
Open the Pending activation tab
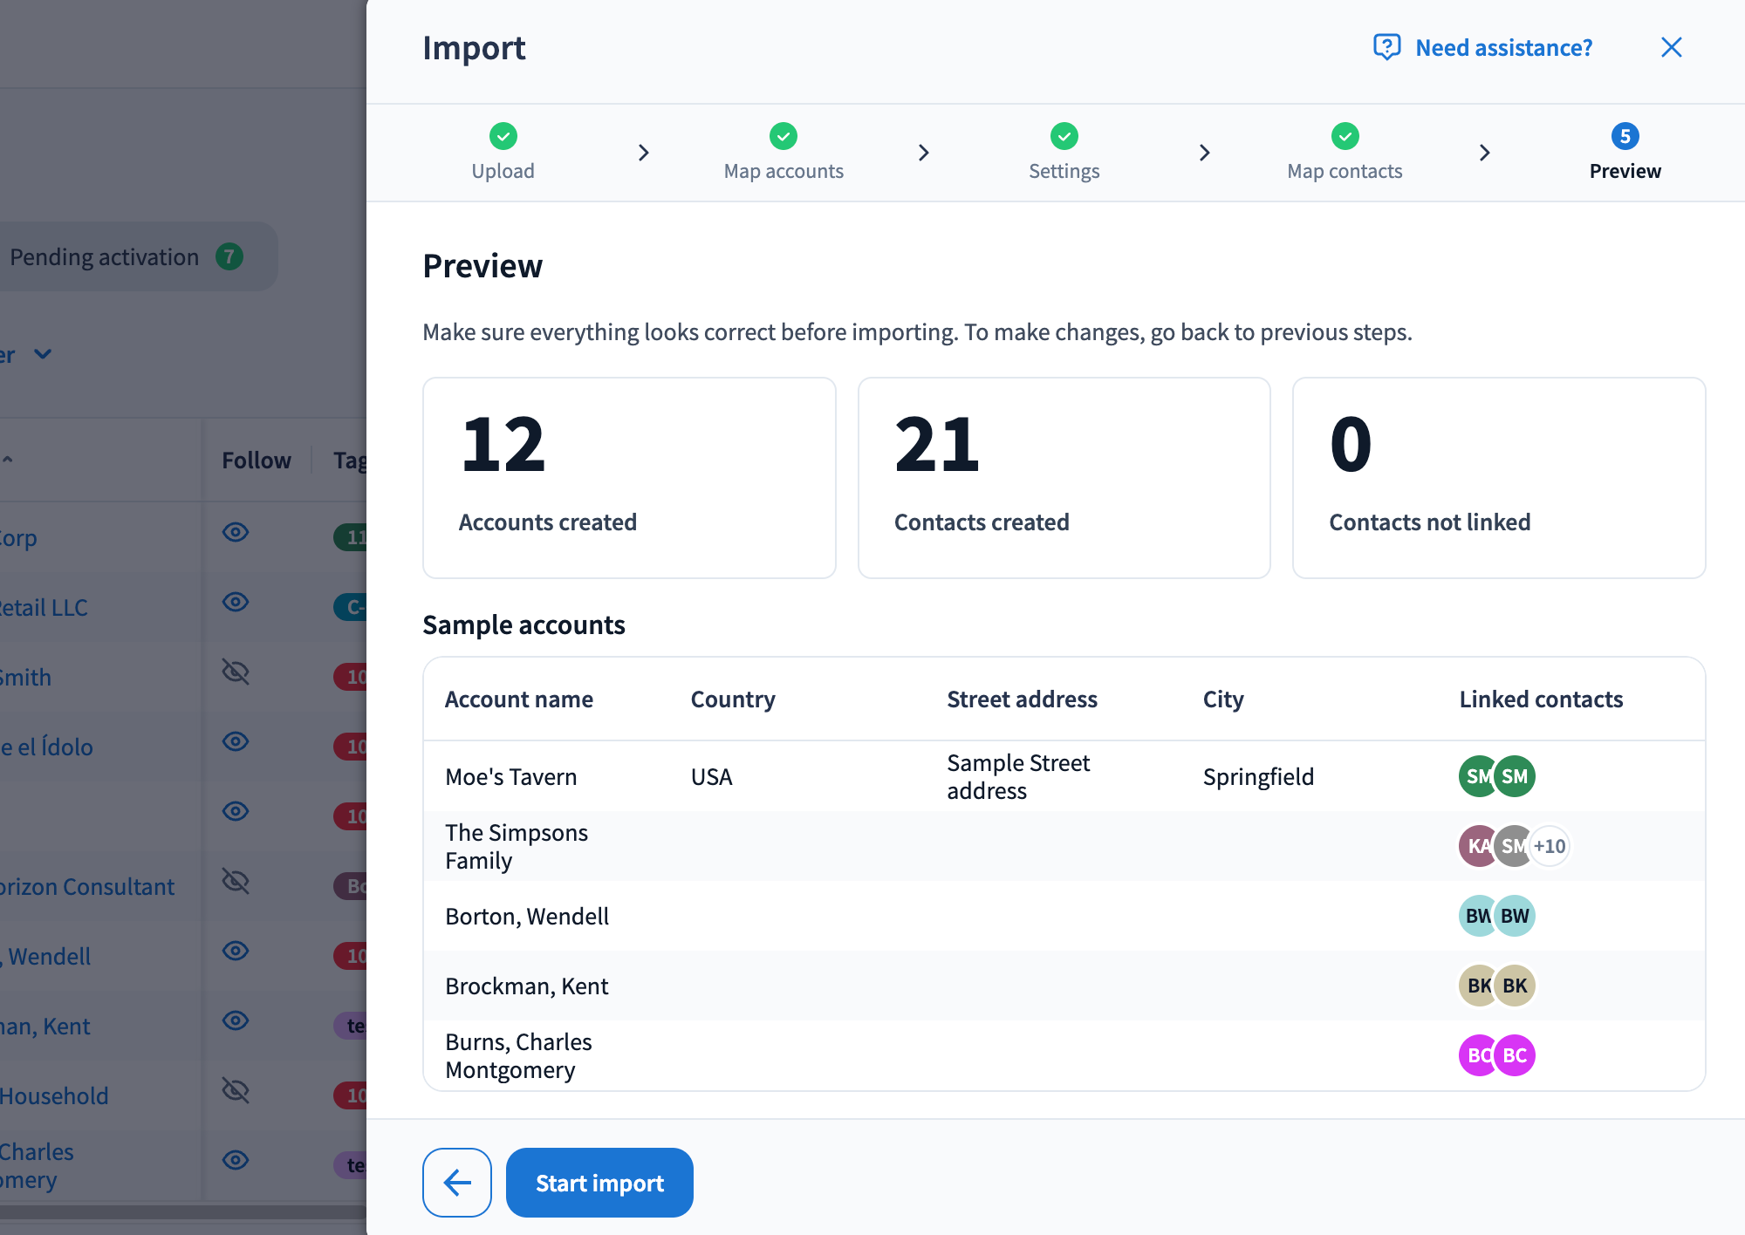pos(127,256)
